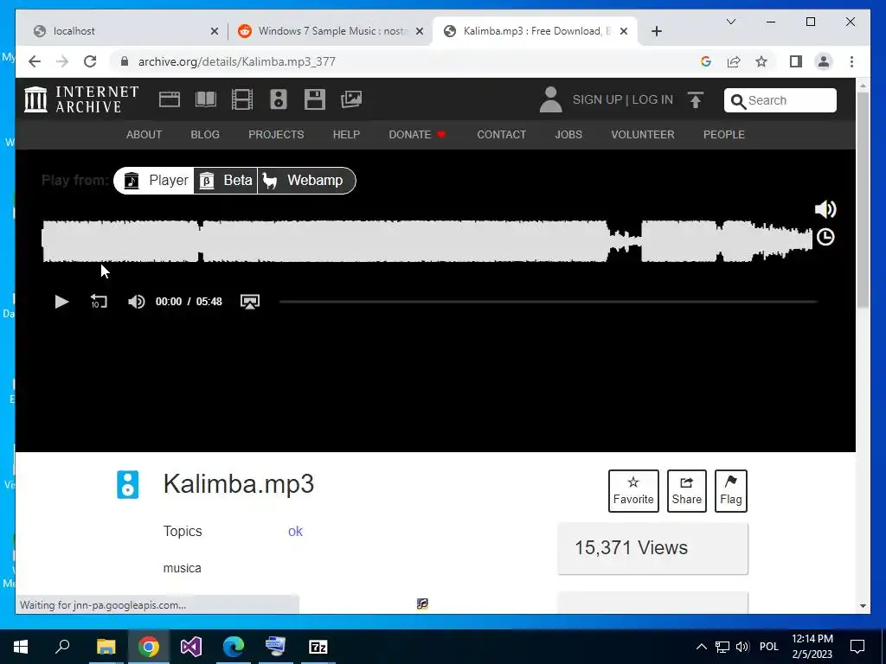
Task: Open the ABOUT menu item
Action: tap(144, 134)
